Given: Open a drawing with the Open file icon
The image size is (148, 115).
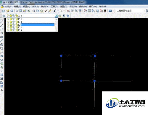Looking at the screenshot, I should click(x=8, y=11).
